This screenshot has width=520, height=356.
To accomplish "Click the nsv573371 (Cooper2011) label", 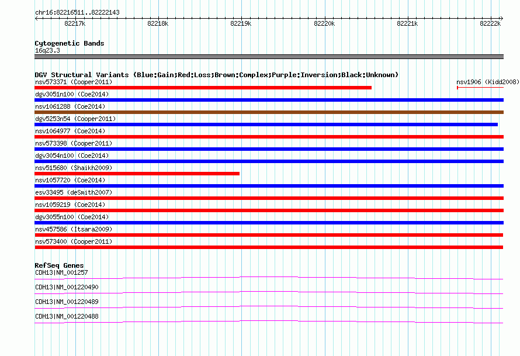I will click(x=74, y=82).
